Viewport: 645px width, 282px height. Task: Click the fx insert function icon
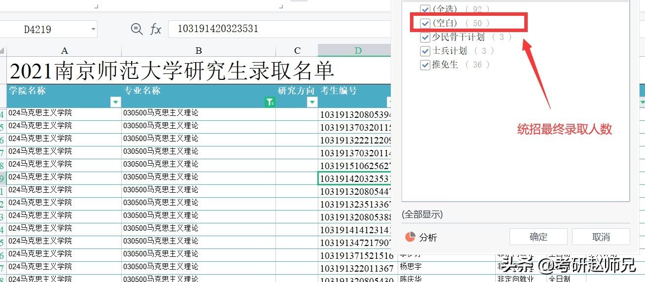(156, 29)
